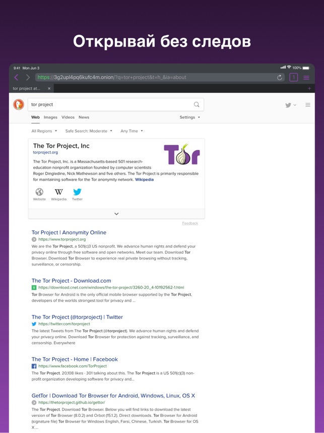Switch to the News tab

click(x=84, y=118)
